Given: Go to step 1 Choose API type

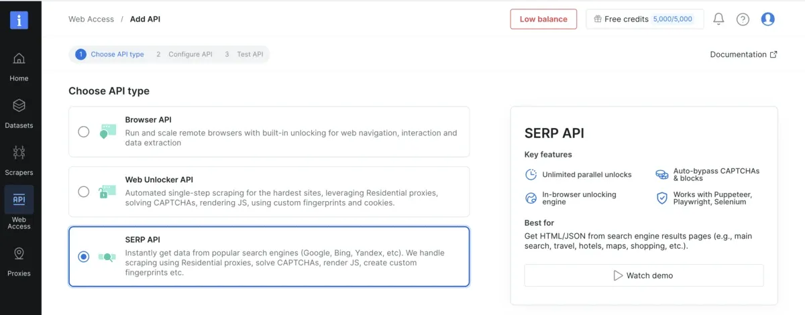Looking at the screenshot, I should (110, 54).
